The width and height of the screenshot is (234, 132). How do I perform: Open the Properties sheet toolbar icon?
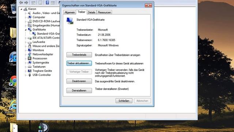pos(40,3)
